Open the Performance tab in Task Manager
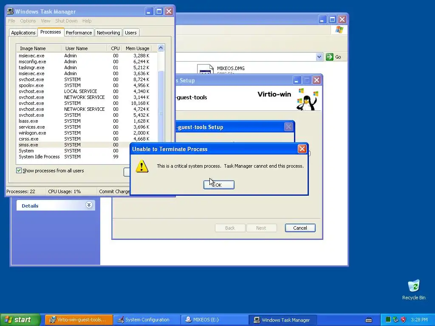The image size is (435, 326). (x=79, y=33)
